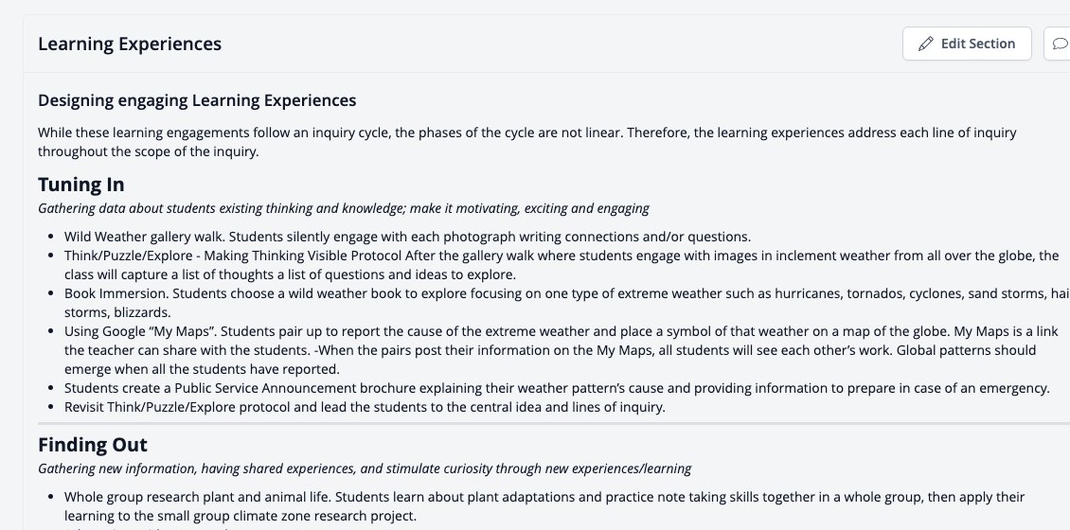Click the Wild Weather gallery walk bullet

click(407, 237)
